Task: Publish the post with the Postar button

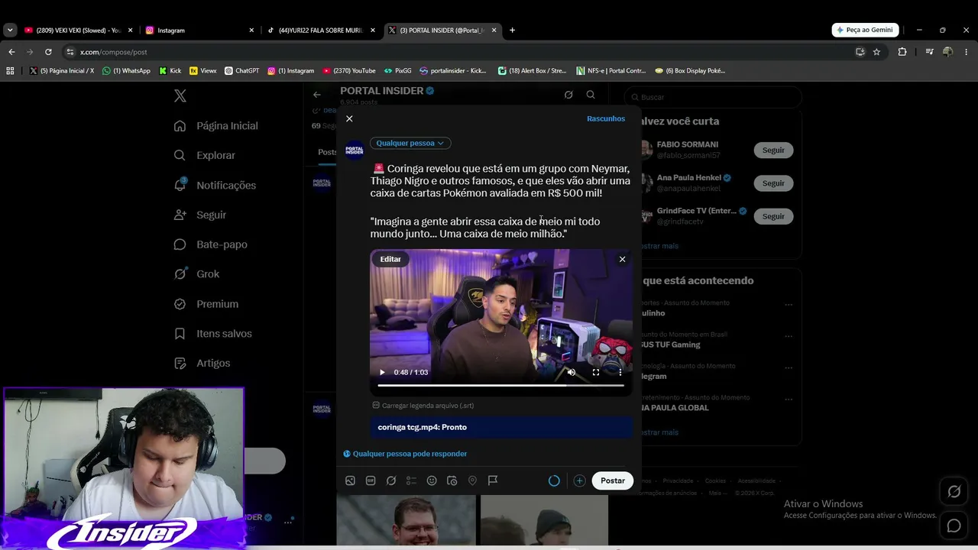Action: [612, 480]
